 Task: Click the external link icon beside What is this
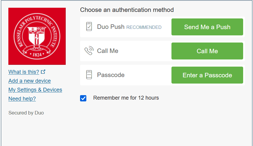[x=43, y=72]
